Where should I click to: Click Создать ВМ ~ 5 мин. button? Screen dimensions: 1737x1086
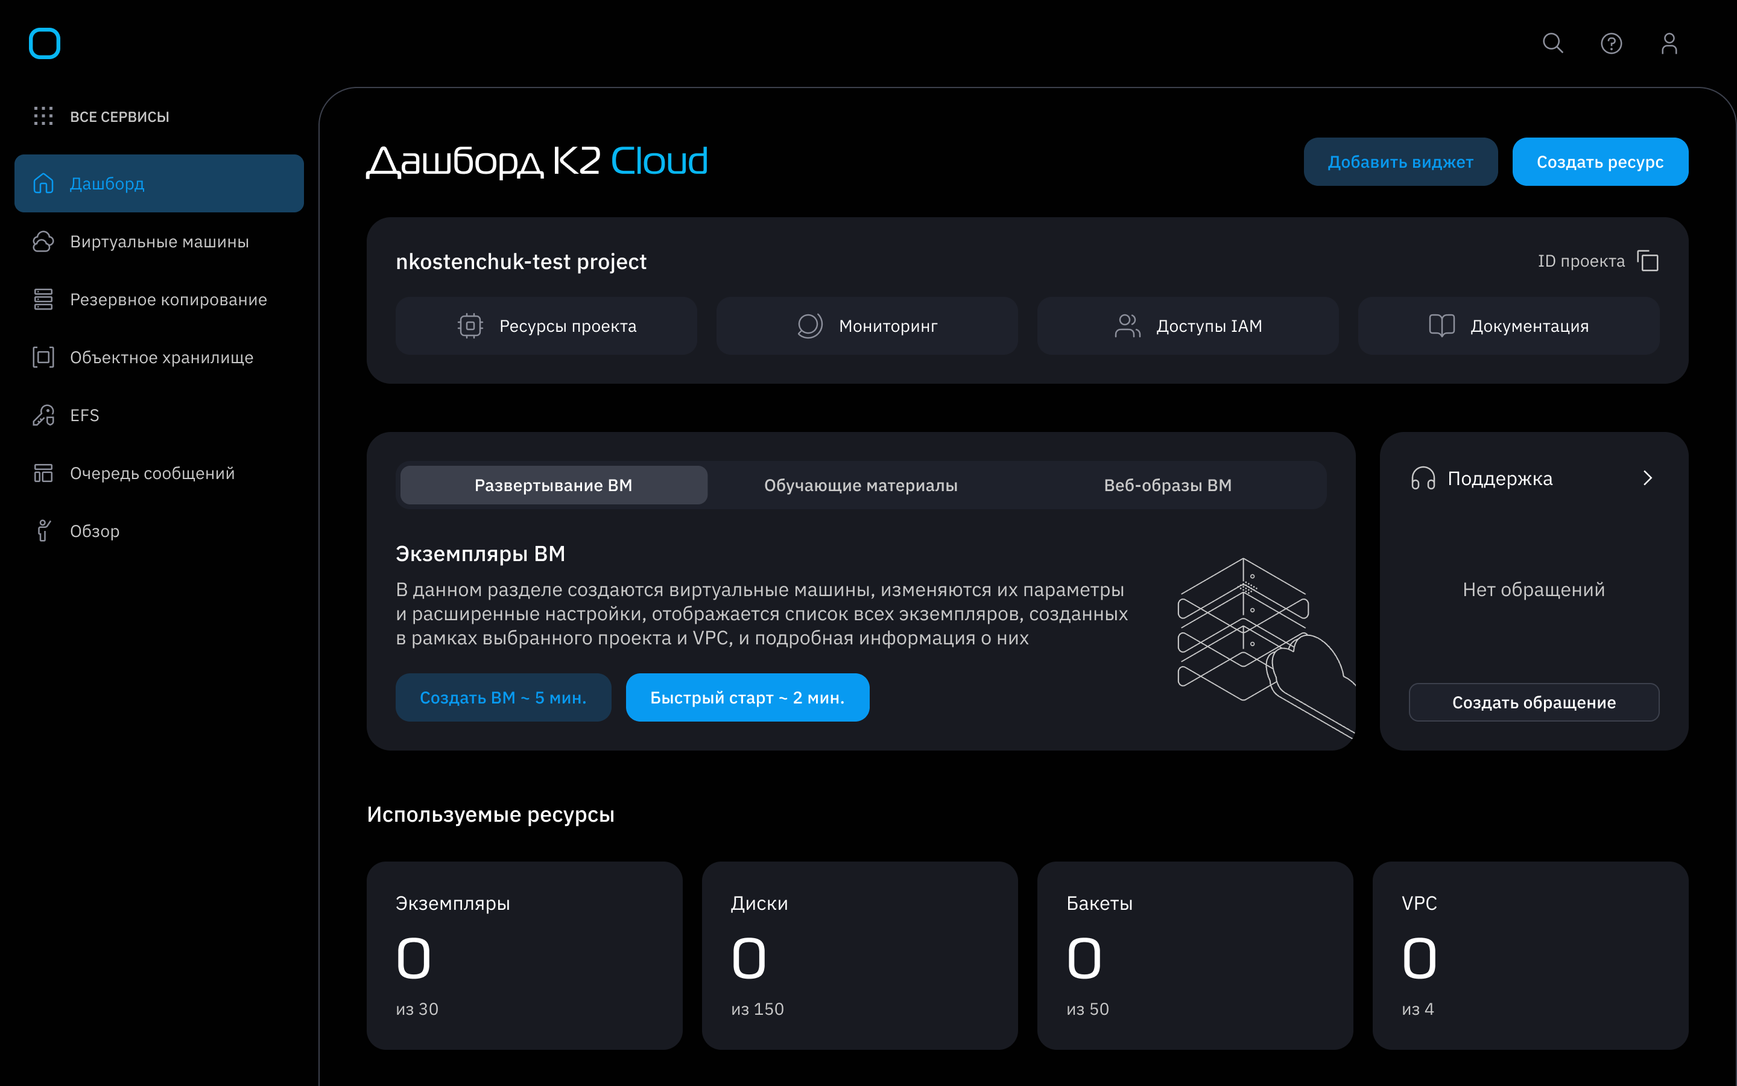503,697
